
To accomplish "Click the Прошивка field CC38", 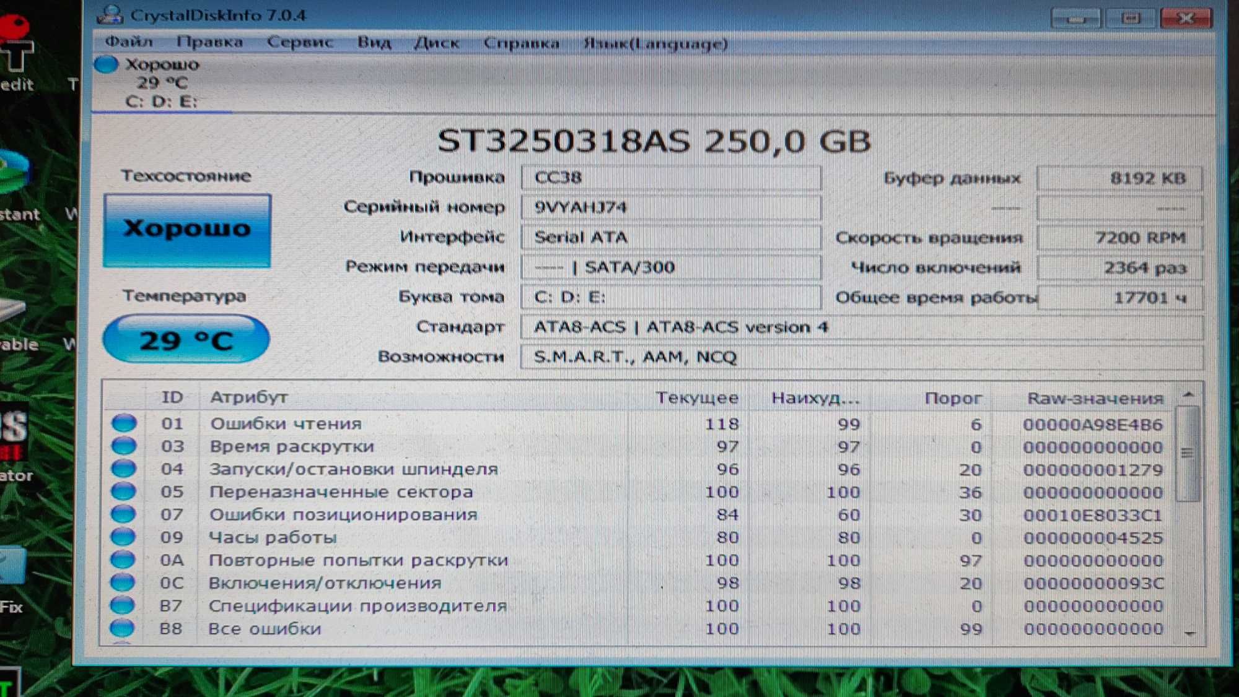I will coord(671,178).
